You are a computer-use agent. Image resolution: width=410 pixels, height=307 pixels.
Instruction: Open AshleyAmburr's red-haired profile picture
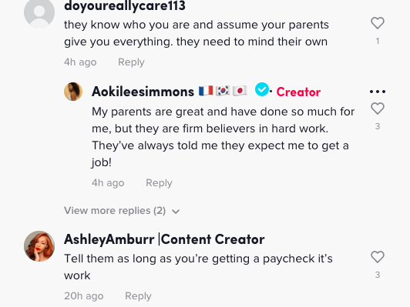39,246
